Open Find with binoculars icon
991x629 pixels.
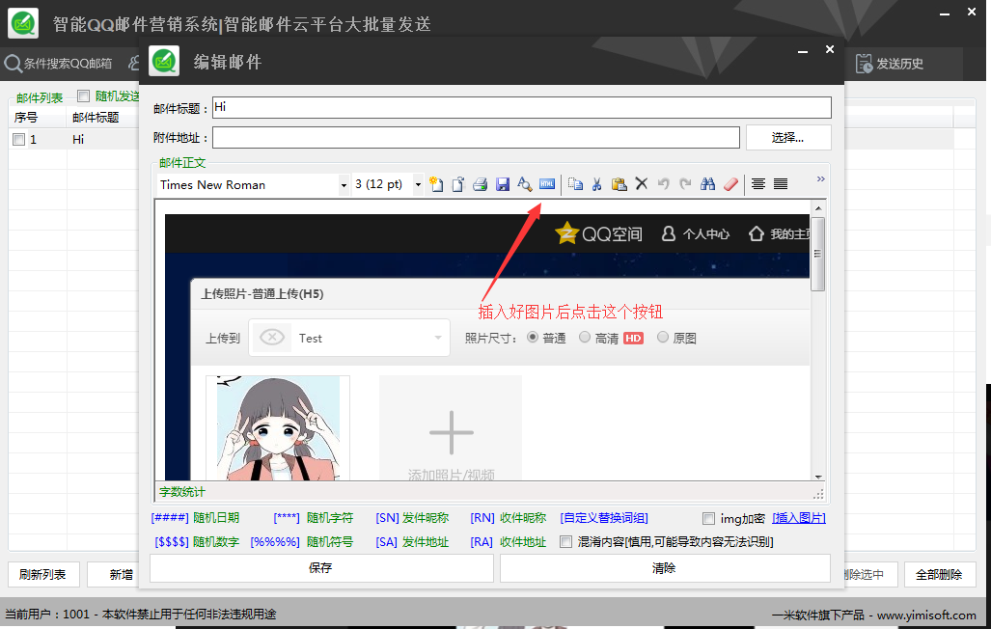[708, 184]
